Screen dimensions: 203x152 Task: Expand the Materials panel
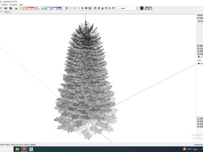click(x=198, y=46)
